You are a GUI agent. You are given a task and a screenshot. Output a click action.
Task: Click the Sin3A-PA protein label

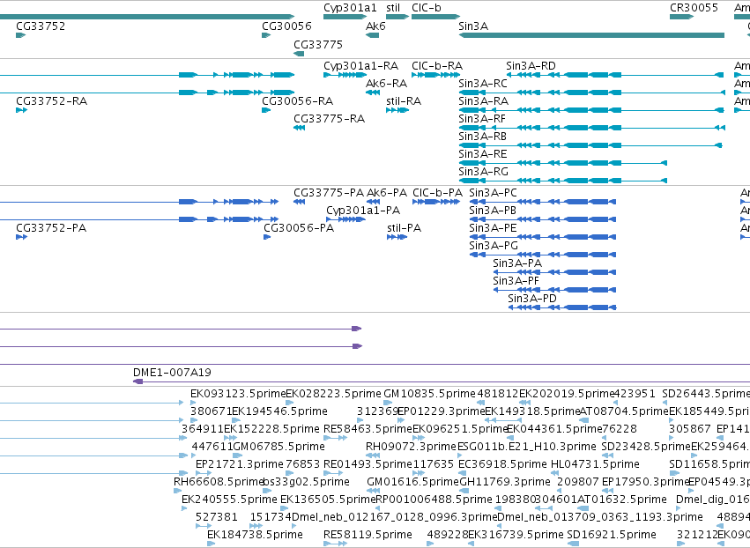pos(517,263)
